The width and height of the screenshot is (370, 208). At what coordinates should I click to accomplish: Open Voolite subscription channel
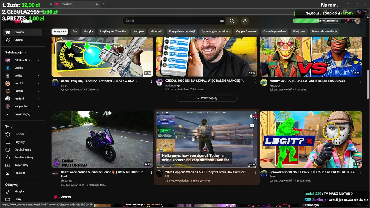[23, 68]
